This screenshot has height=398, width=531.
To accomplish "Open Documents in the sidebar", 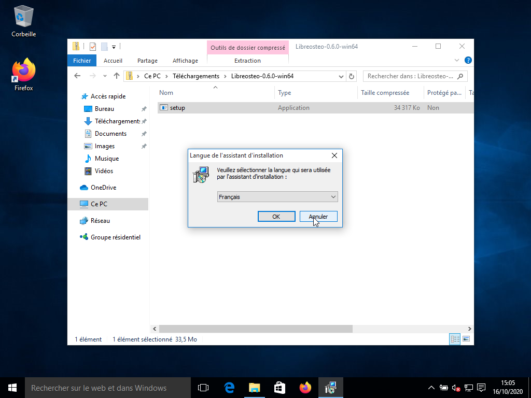I will [110, 134].
